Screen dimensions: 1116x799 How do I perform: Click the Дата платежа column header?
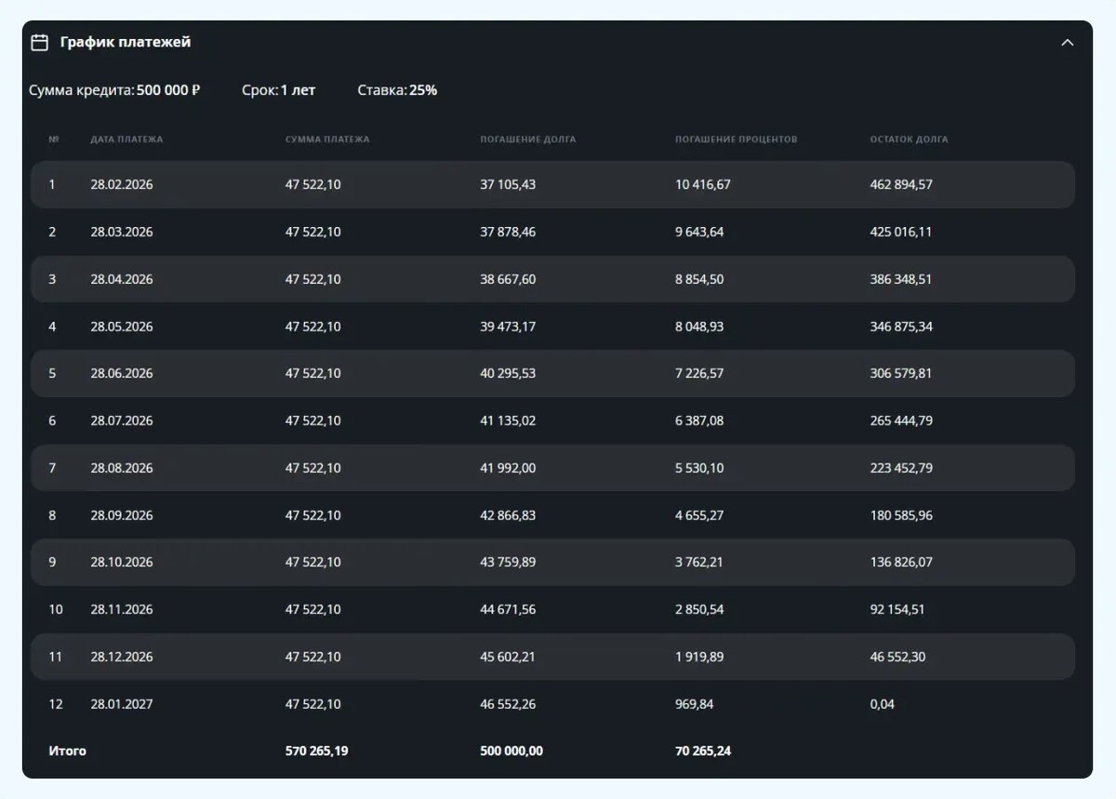126,140
